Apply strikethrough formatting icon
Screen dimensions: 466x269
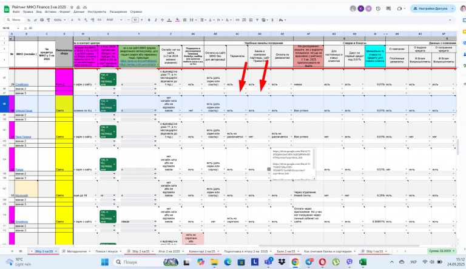pos(162,20)
